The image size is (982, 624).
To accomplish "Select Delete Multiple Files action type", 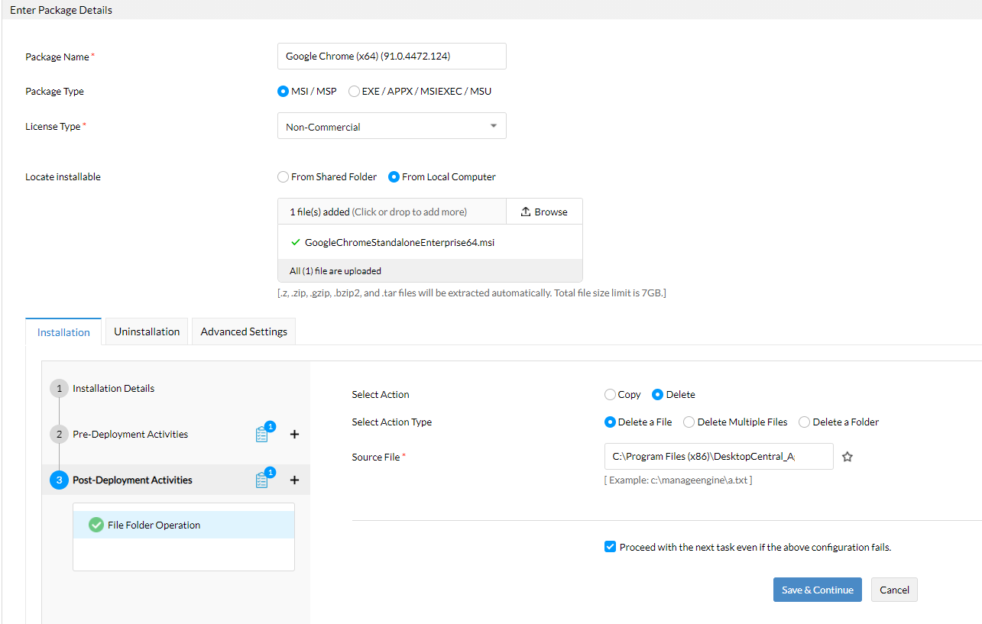I will click(689, 422).
